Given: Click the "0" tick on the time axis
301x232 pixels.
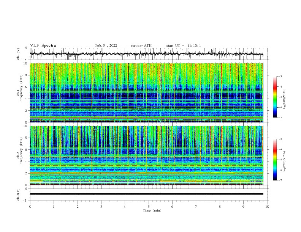Looking at the screenshot, I should coord(30,207).
